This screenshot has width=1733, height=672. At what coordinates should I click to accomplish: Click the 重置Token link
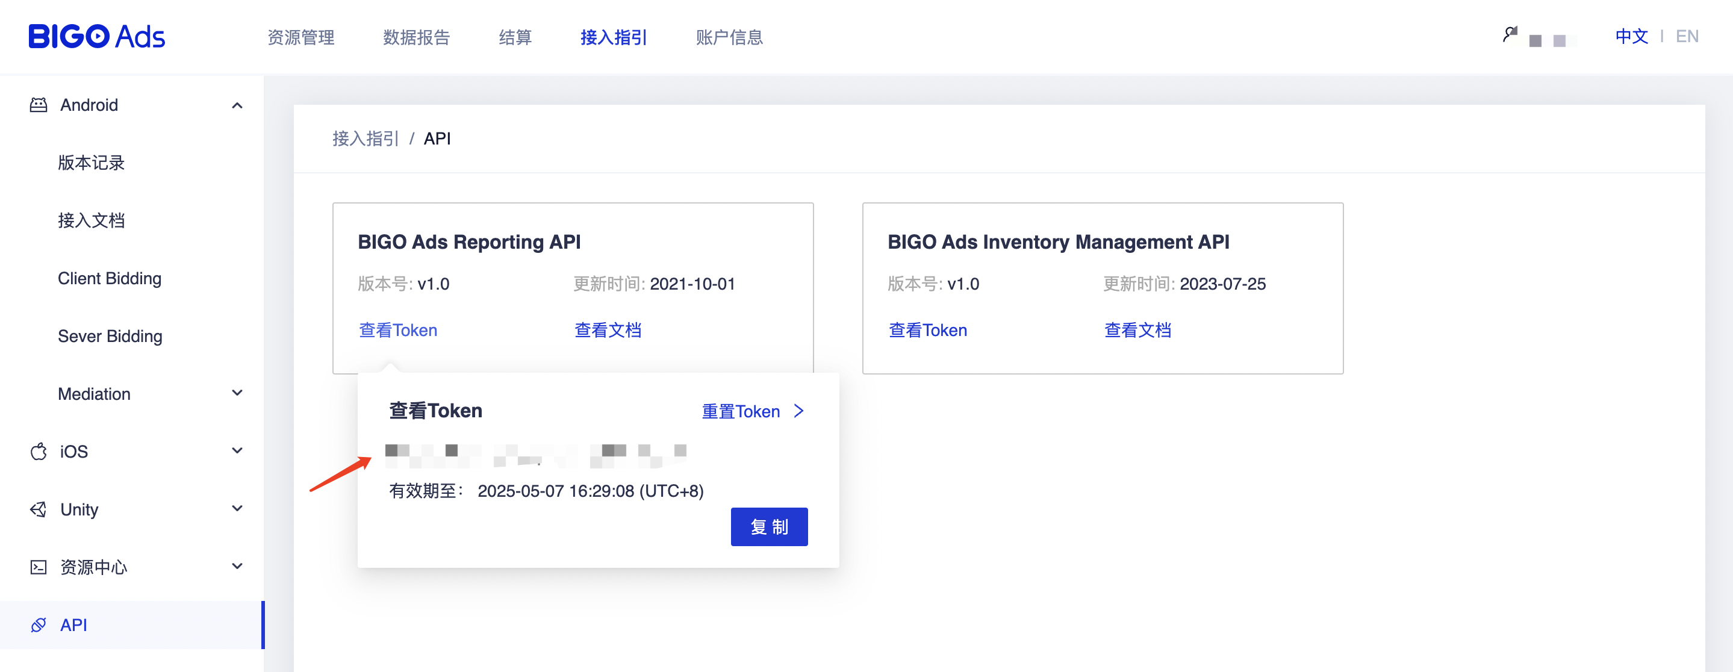[x=740, y=411]
